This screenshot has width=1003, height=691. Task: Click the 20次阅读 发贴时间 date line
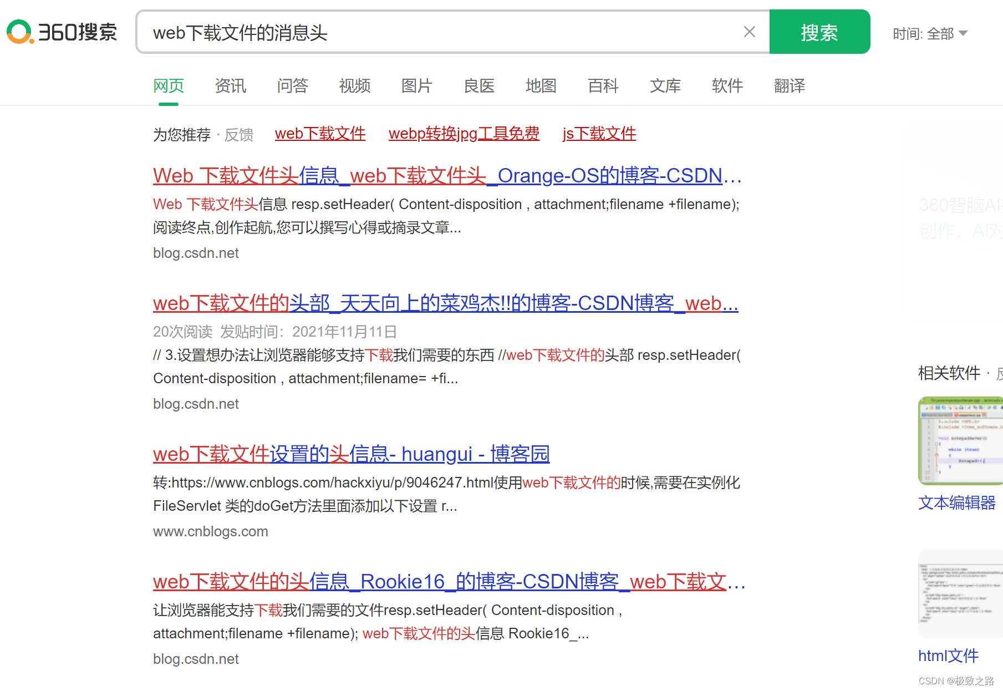[275, 332]
